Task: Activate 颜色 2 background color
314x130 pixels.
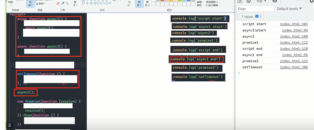Action: [x=147, y=4]
